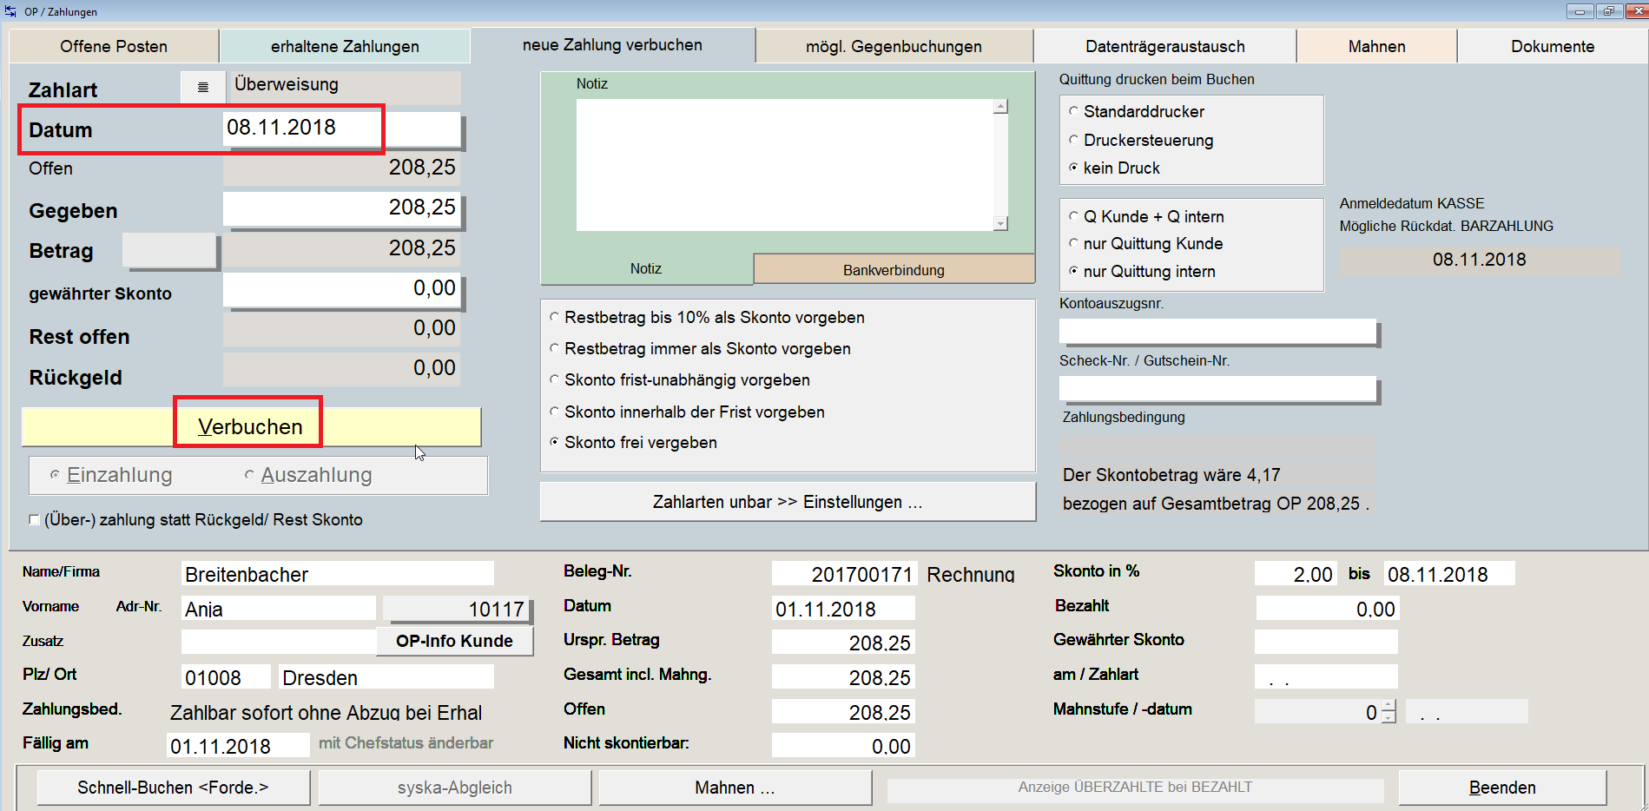Restore the window using title bar button
1649x811 pixels.
coord(1608,11)
